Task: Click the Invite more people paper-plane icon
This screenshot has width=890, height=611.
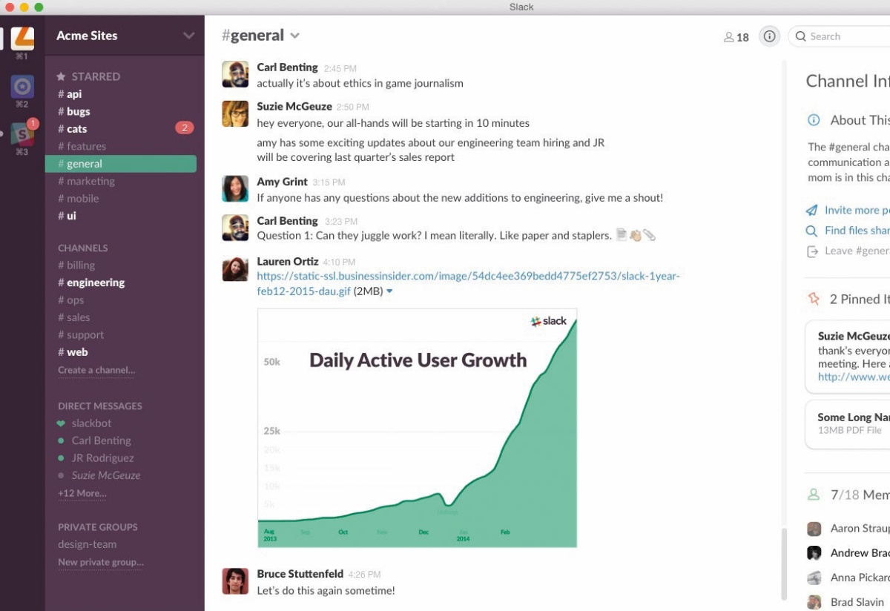Action: point(812,211)
